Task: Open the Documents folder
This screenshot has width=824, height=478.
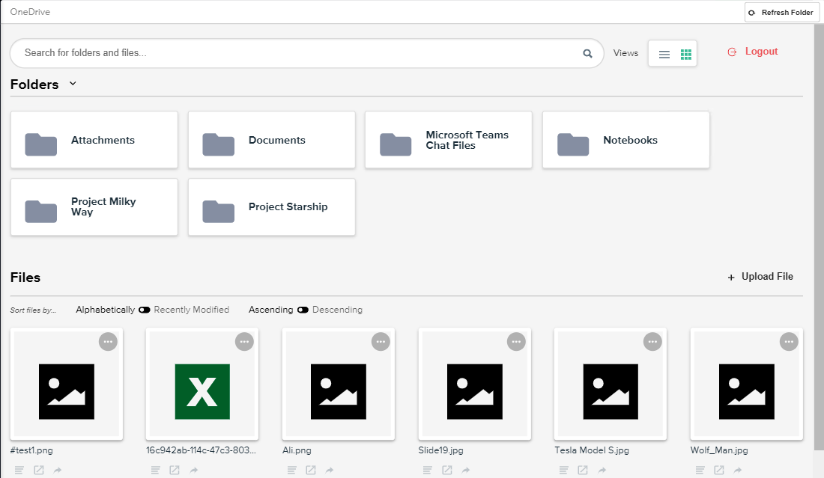Action: click(x=272, y=140)
